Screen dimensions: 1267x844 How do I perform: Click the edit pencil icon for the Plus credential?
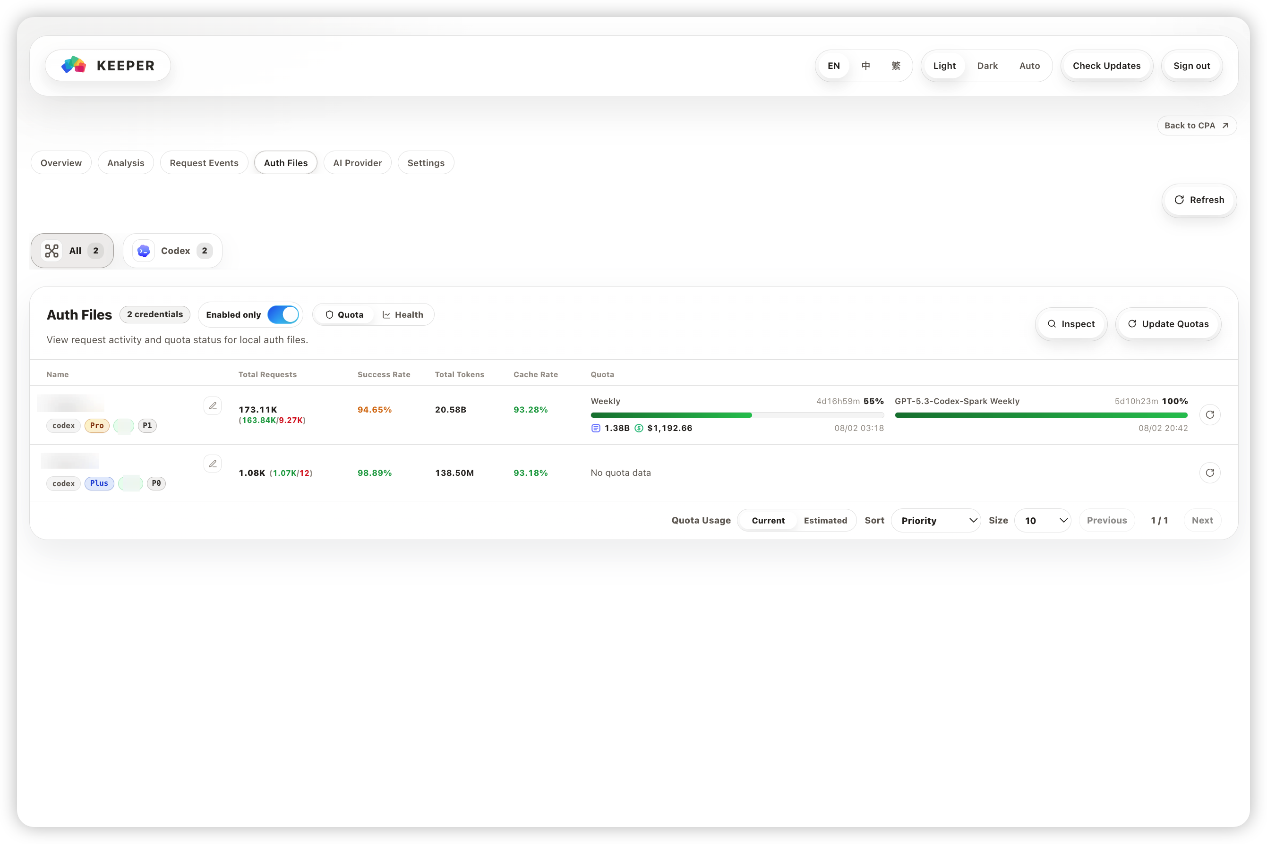(213, 464)
